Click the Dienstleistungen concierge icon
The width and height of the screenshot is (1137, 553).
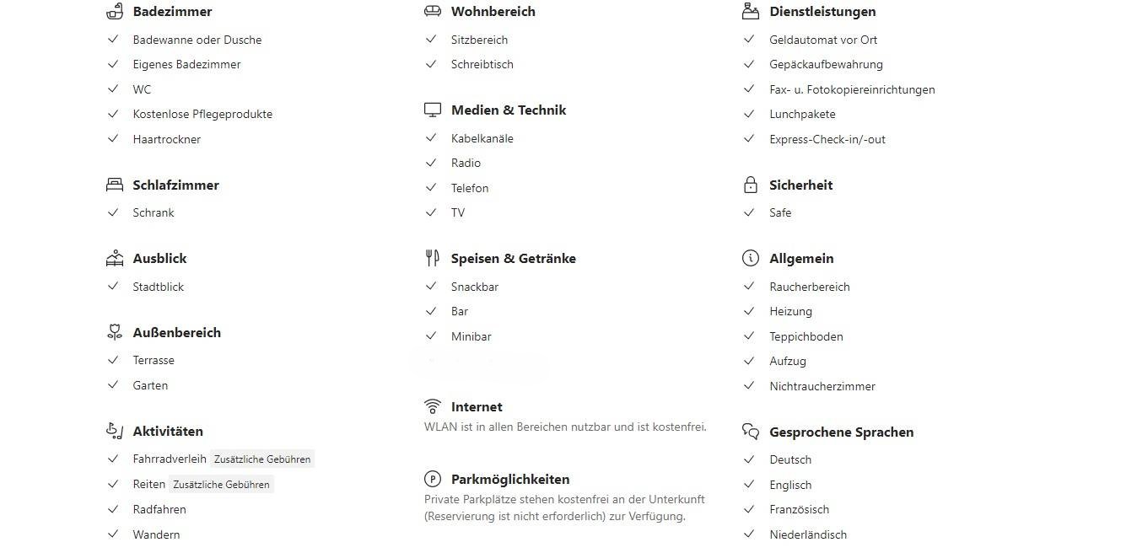tap(751, 11)
